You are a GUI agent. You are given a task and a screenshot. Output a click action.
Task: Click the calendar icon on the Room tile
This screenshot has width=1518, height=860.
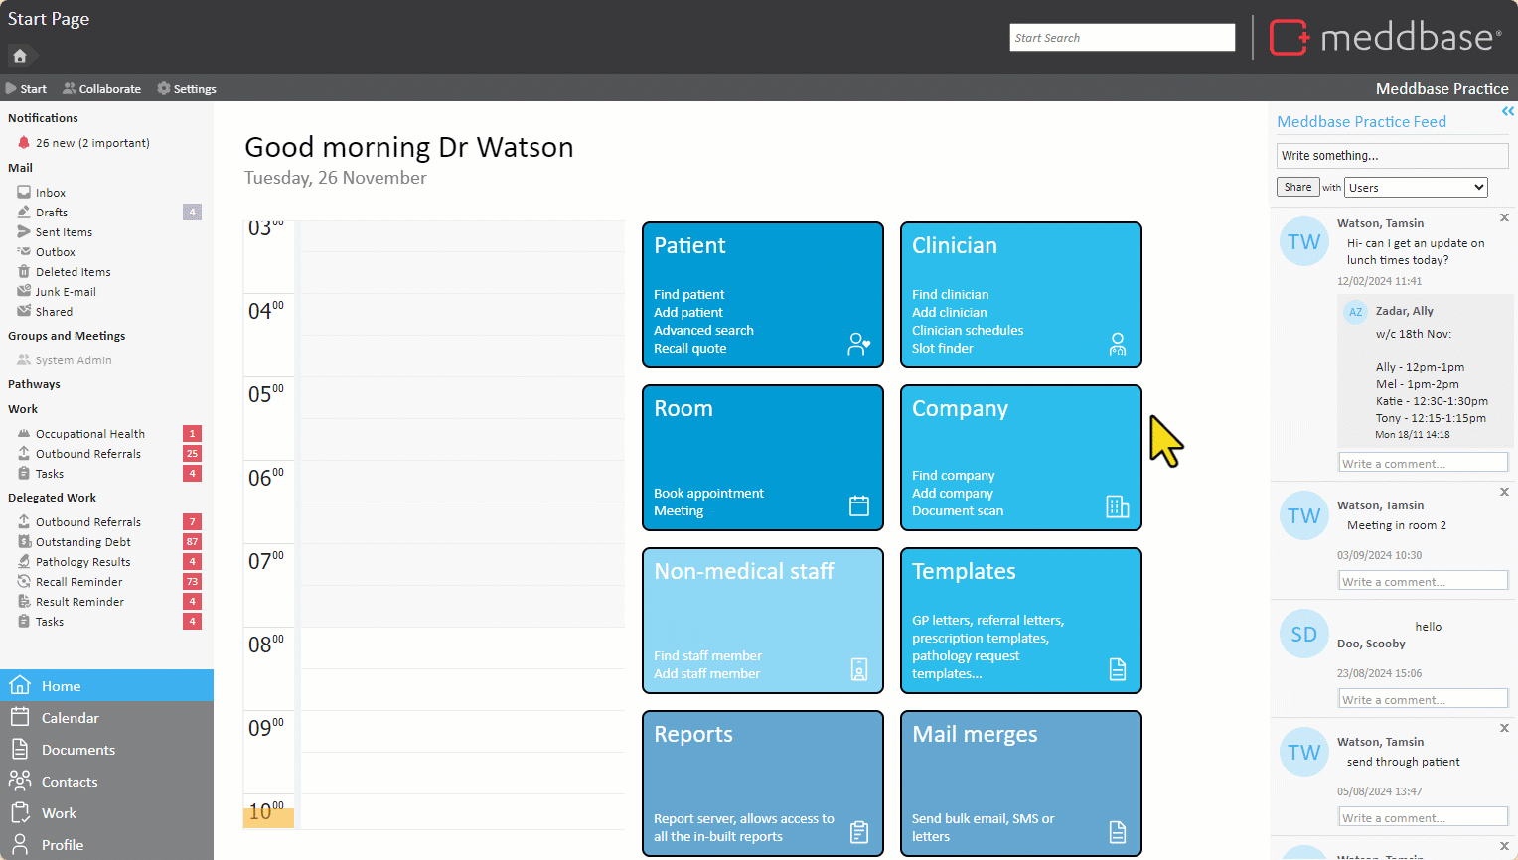(859, 505)
